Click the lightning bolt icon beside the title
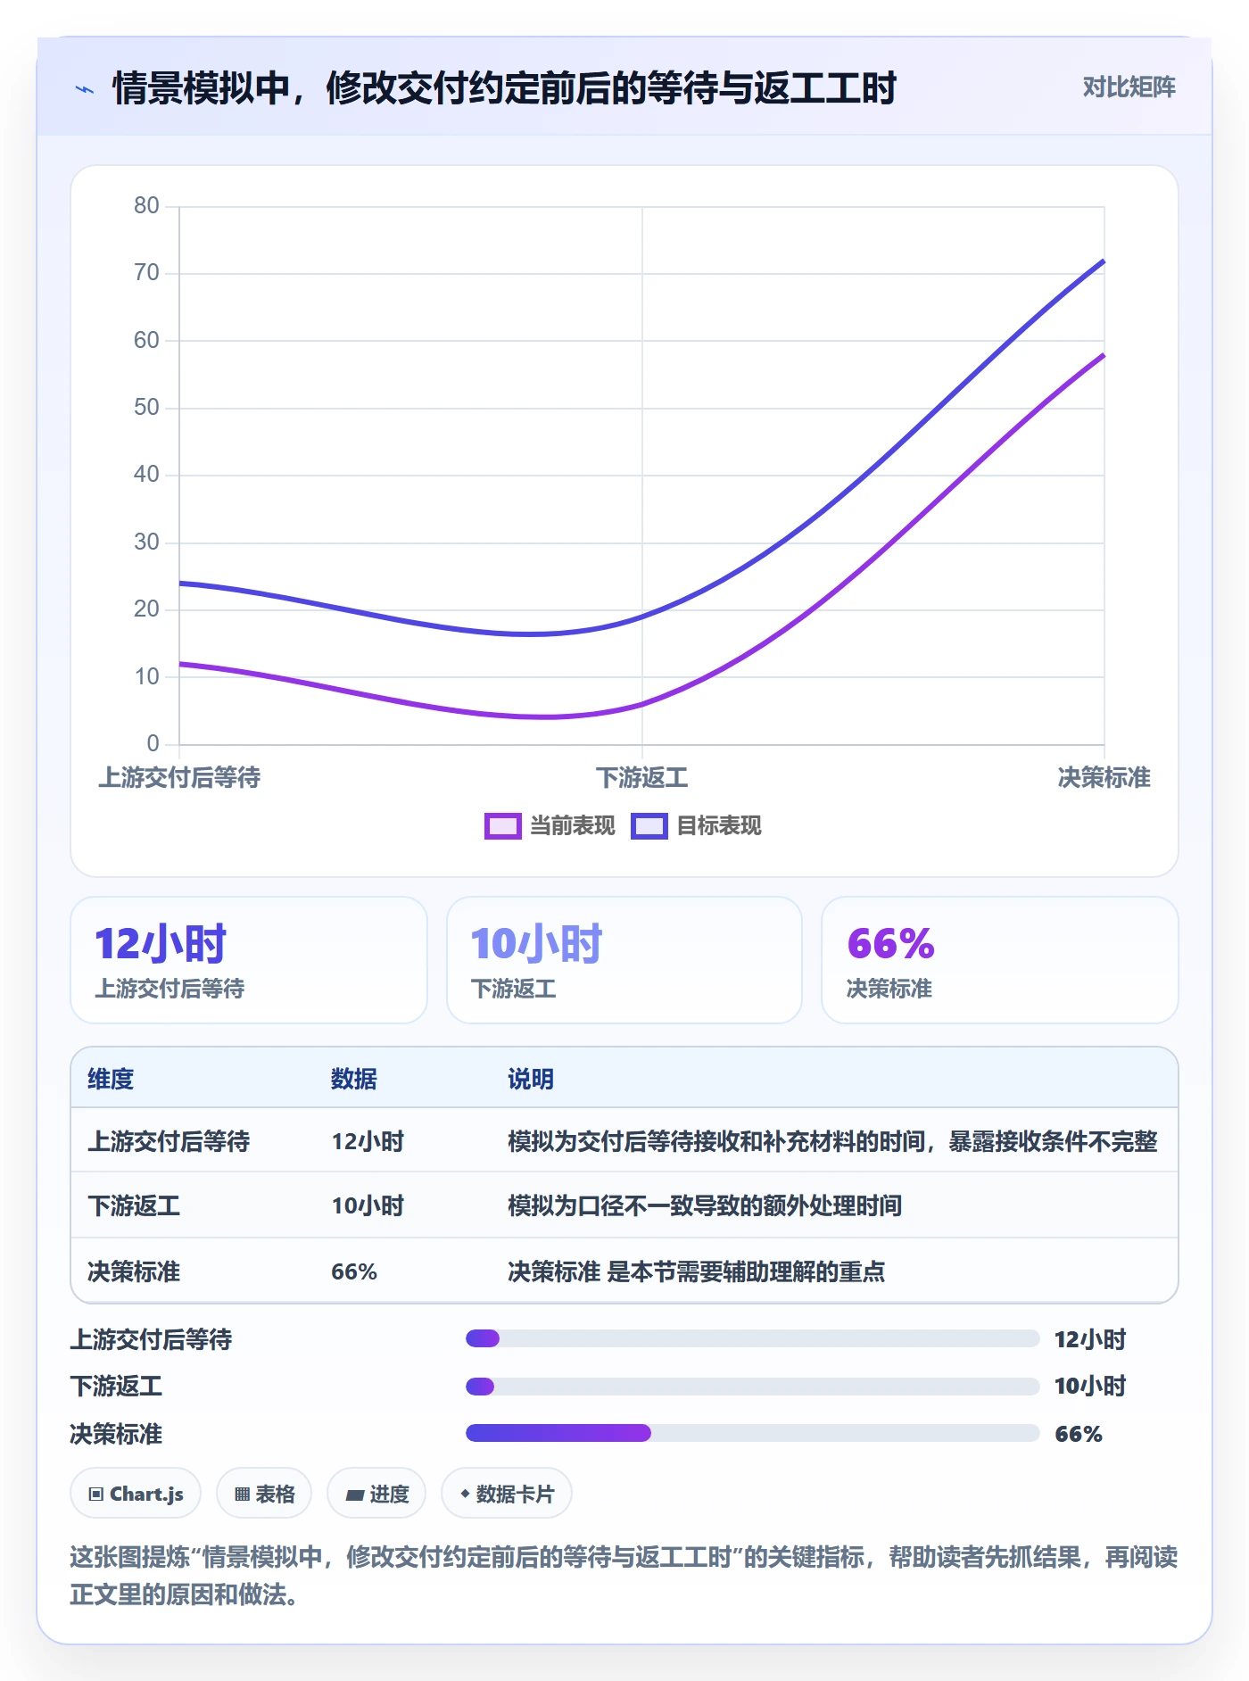 coord(85,89)
